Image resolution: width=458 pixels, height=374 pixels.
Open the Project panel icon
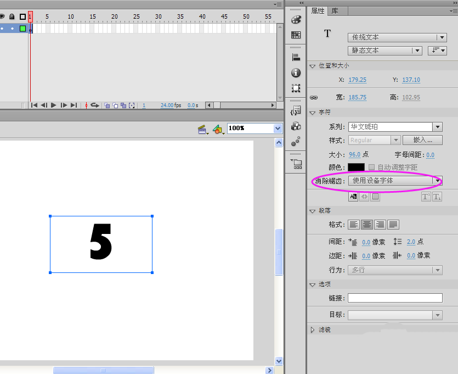click(x=296, y=164)
